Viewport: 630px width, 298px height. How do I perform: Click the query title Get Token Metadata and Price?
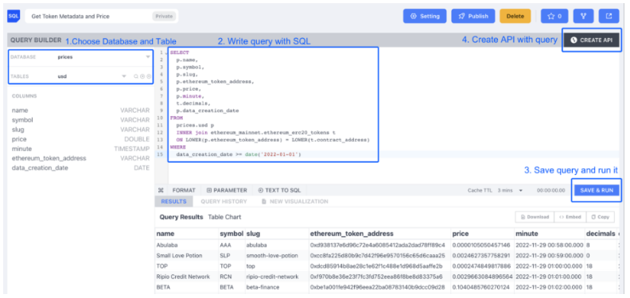[x=70, y=17]
